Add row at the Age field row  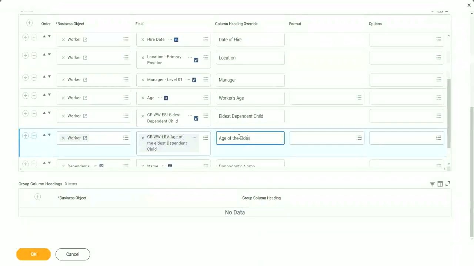(x=25, y=96)
